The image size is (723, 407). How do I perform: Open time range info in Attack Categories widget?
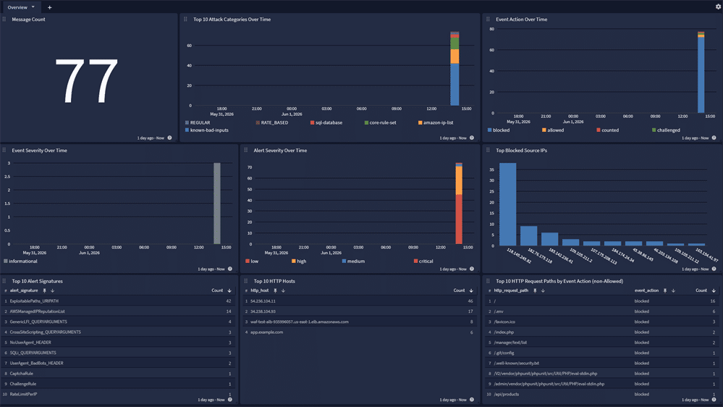pos(472,138)
